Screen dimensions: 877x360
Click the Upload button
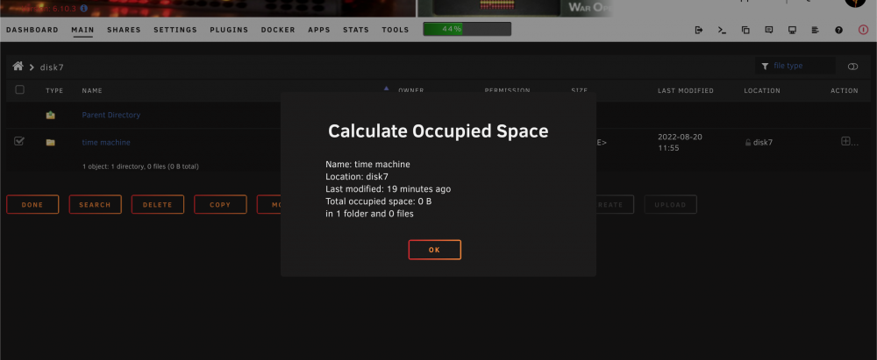coord(671,205)
